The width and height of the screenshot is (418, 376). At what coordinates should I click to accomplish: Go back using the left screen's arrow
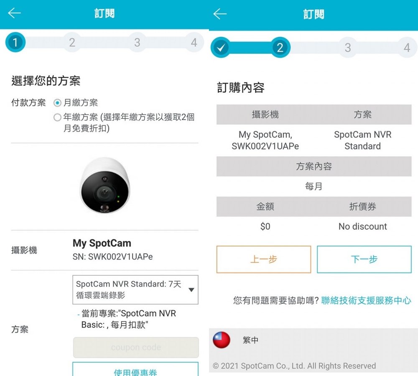(x=14, y=13)
